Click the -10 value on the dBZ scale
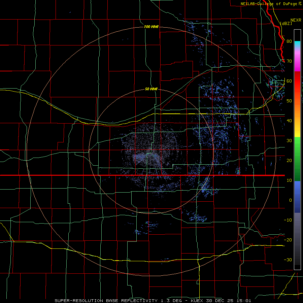The height and width of the screenshot is (303, 303). tap(288, 220)
